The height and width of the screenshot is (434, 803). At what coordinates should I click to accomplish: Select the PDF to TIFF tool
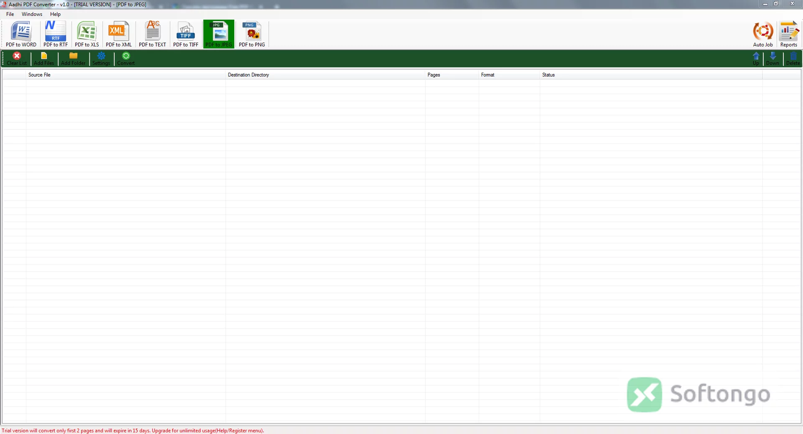pos(186,34)
